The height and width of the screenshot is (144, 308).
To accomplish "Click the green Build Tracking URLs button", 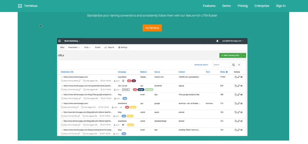I will click(230, 55).
